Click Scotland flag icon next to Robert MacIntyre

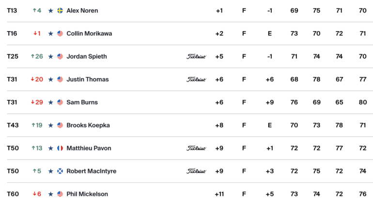(x=60, y=171)
